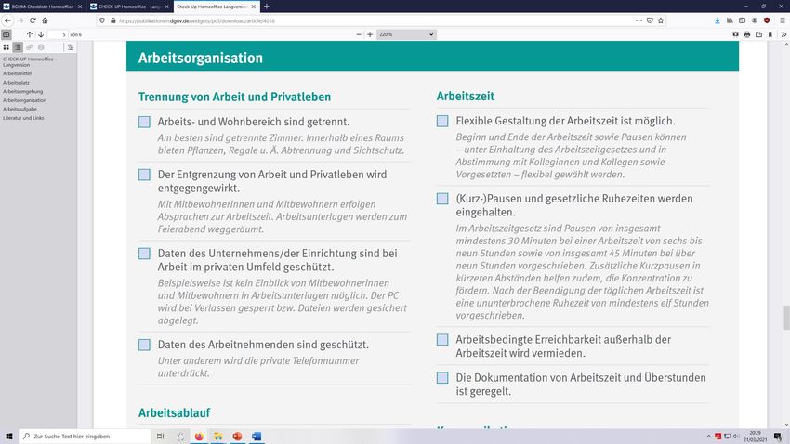Tick 'Flexible Gestaltung der Arbeitszeit' checkbox
The width and height of the screenshot is (790, 444).
point(442,121)
